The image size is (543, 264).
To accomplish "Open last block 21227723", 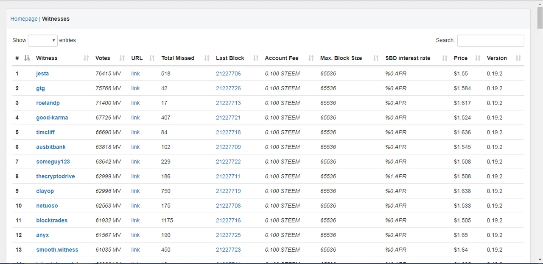I will coord(228,250).
